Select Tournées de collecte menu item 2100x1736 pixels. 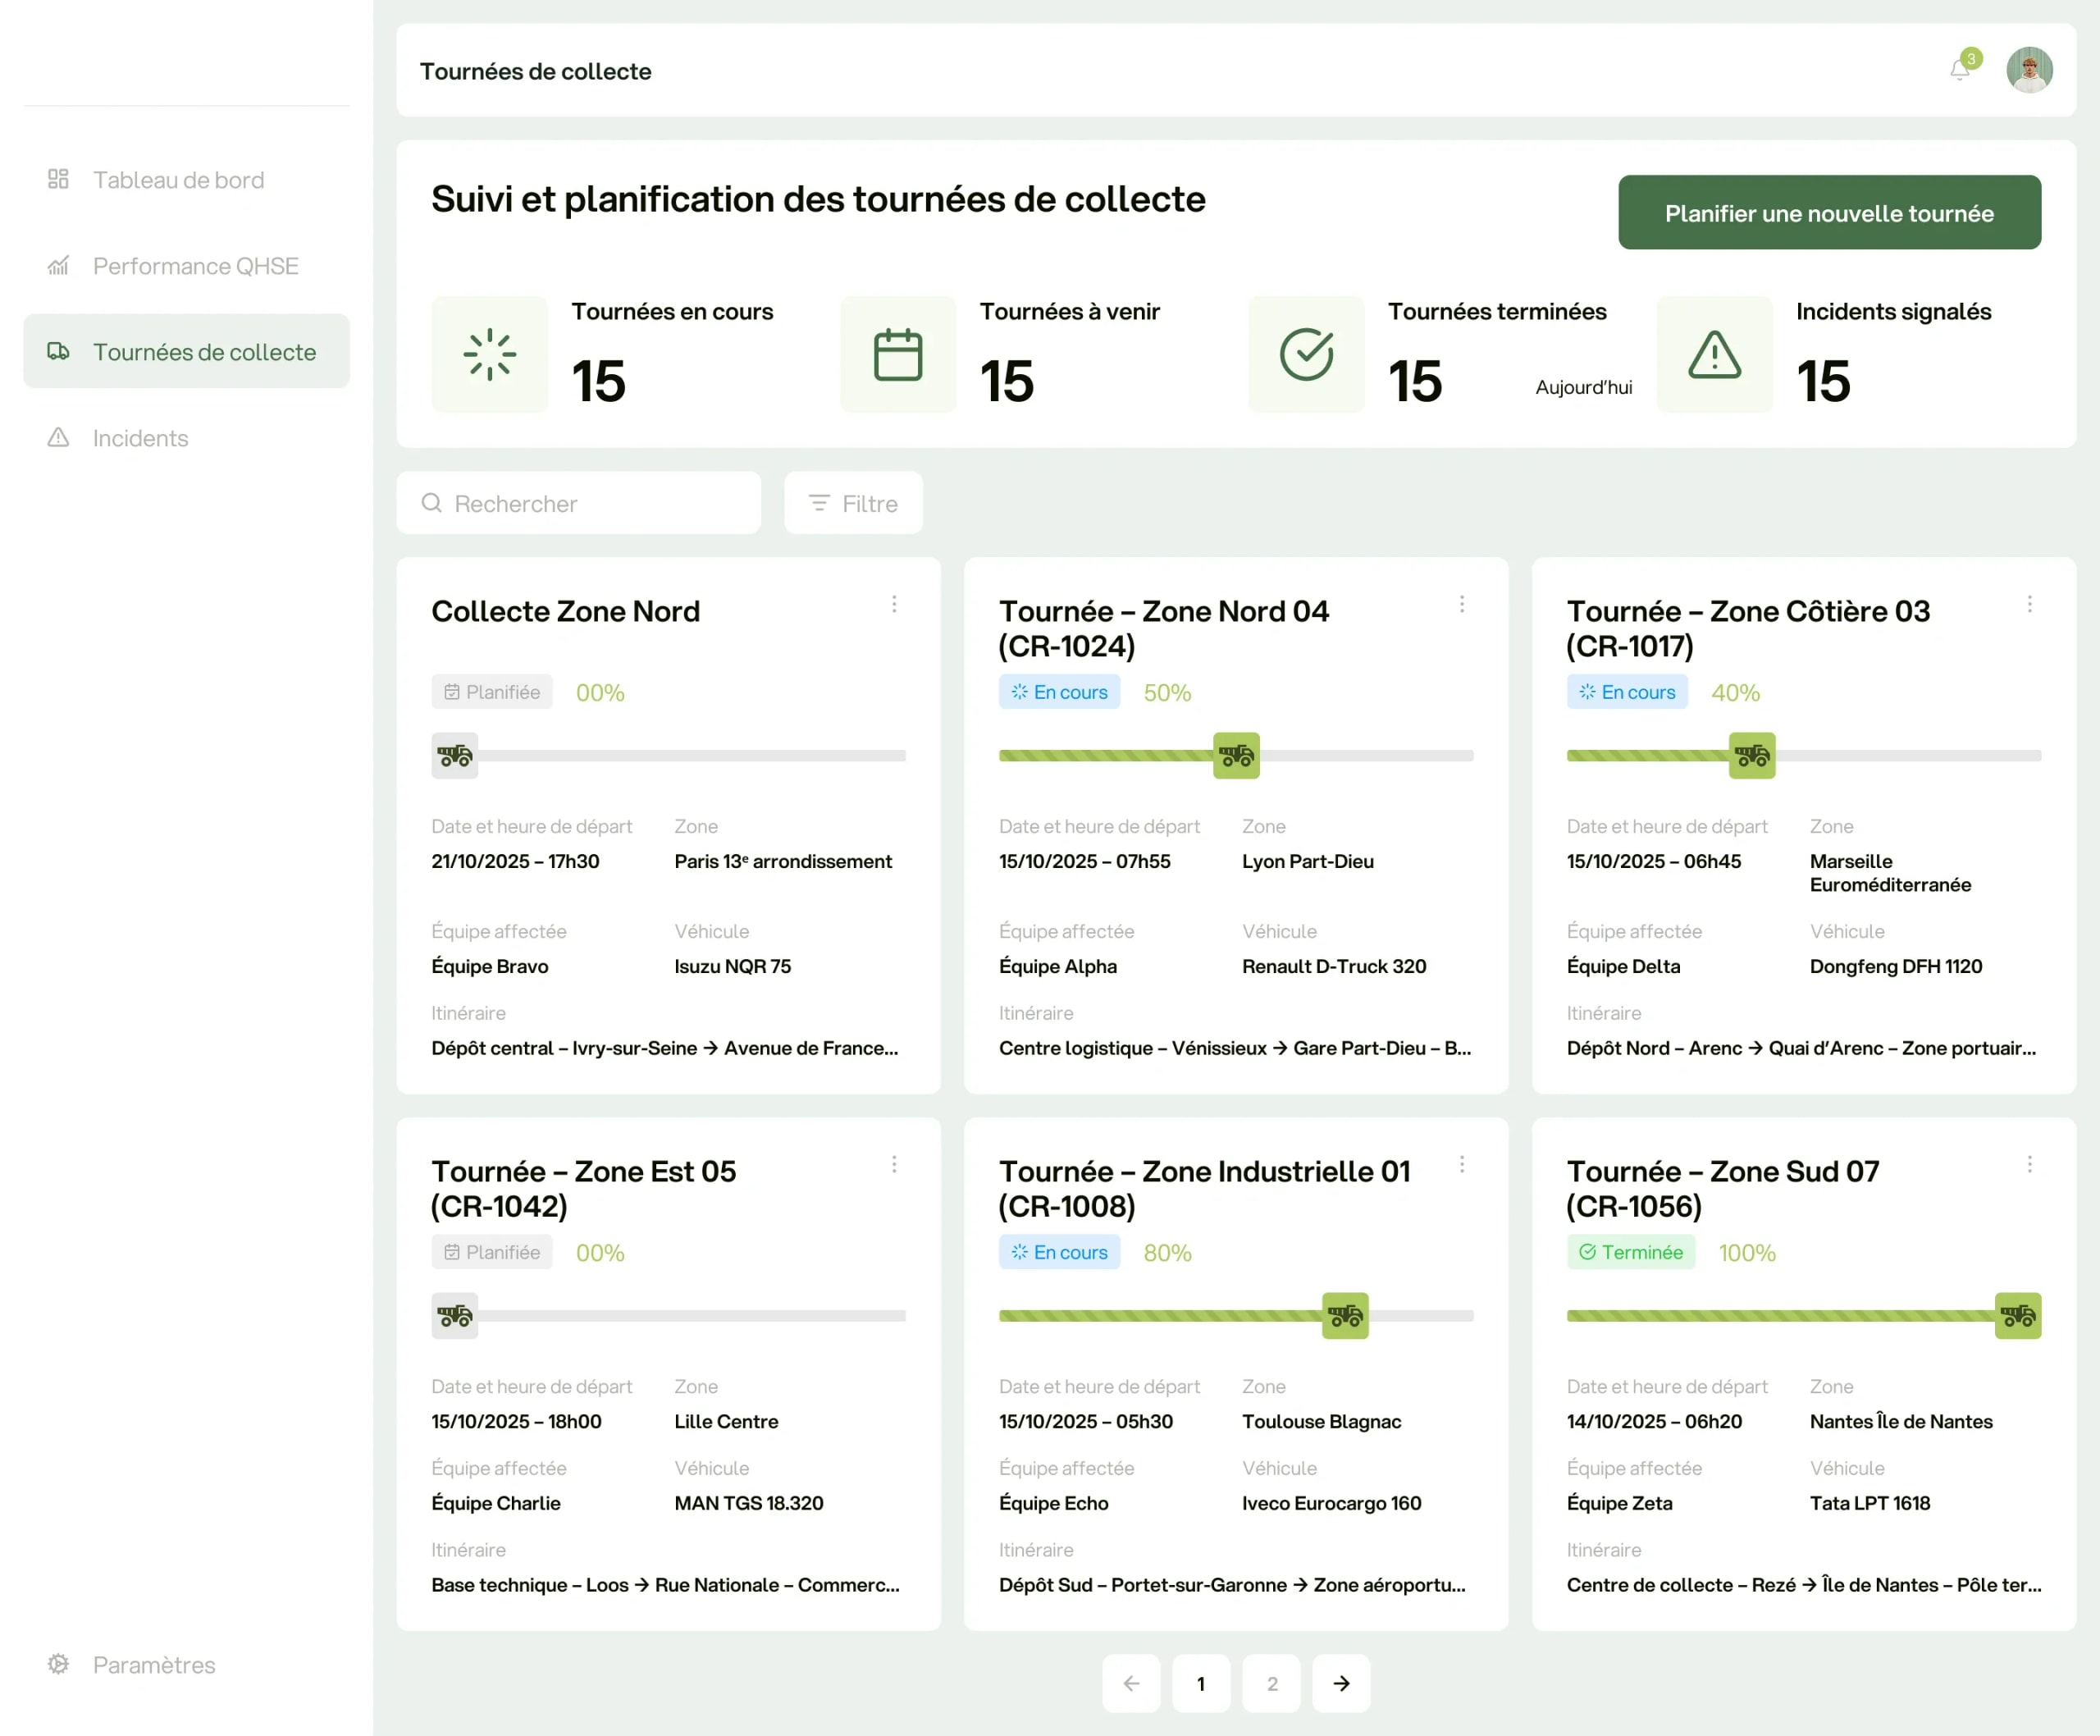coord(186,351)
